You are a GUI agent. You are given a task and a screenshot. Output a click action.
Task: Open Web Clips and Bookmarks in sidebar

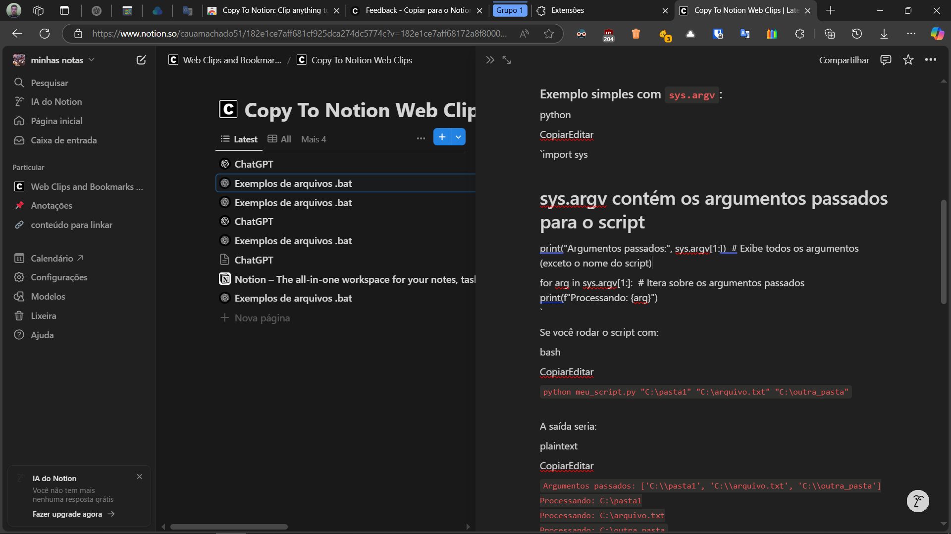(x=79, y=187)
